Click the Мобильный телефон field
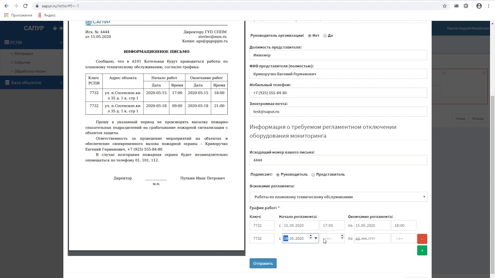The width and height of the screenshot is (495, 278). tap(338, 93)
